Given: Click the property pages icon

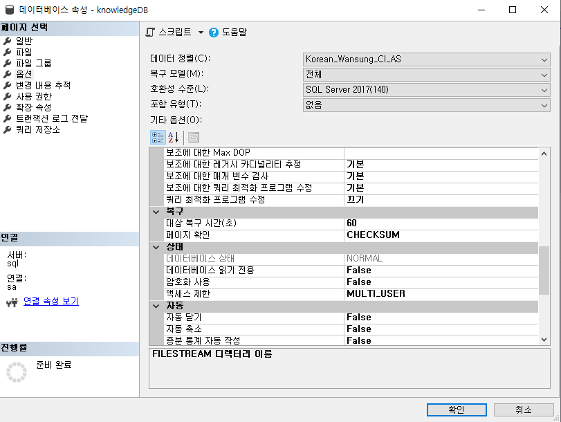Looking at the screenshot, I should coord(194,138).
